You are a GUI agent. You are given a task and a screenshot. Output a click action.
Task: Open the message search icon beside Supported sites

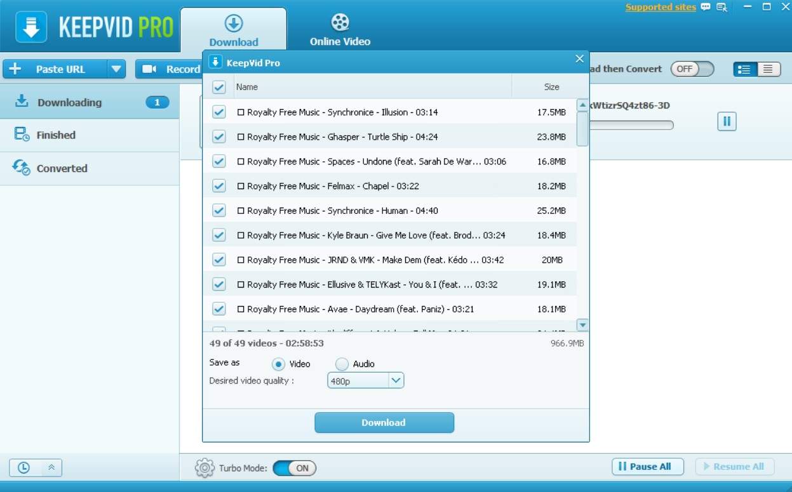(x=722, y=7)
